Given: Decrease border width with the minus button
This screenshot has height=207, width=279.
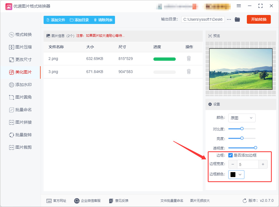Looking at the screenshot, I should tap(233, 164).
